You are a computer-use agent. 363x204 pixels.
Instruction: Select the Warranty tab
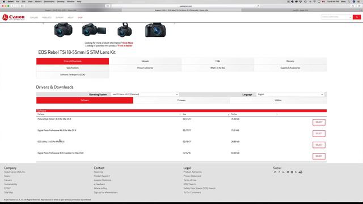tap(290, 61)
